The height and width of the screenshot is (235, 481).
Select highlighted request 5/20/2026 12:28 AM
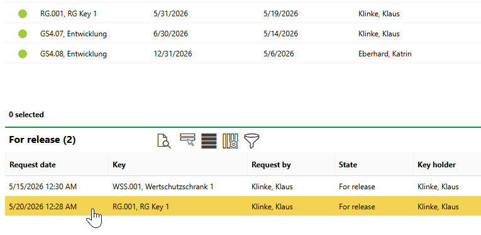[x=43, y=207]
